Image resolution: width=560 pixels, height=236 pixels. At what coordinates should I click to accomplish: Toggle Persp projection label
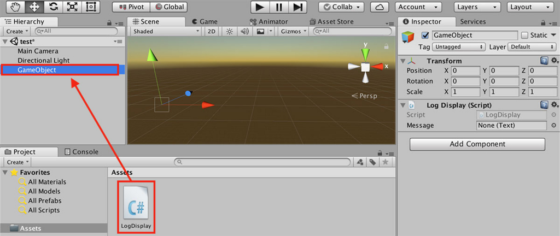pyautogui.click(x=365, y=96)
